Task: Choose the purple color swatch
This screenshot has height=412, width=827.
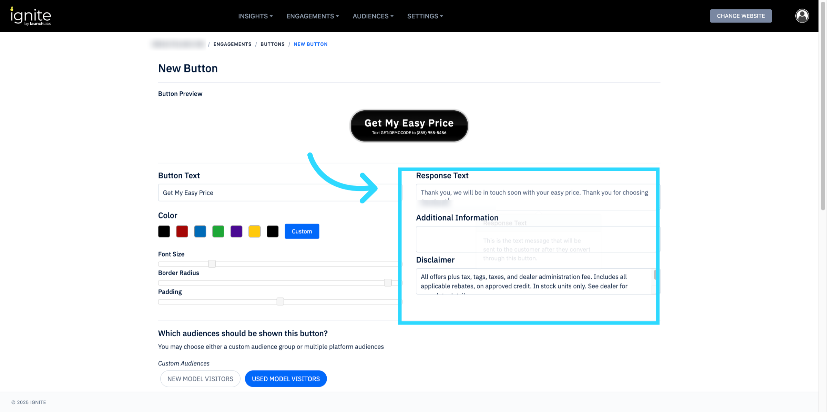Action: pyautogui.click(x=236, y=231)
